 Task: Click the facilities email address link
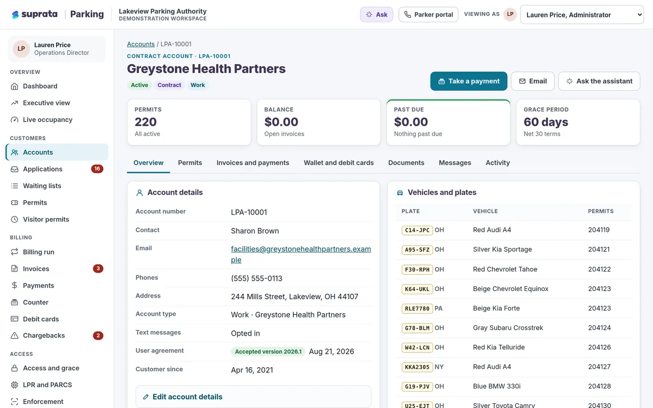click(301, 255)
